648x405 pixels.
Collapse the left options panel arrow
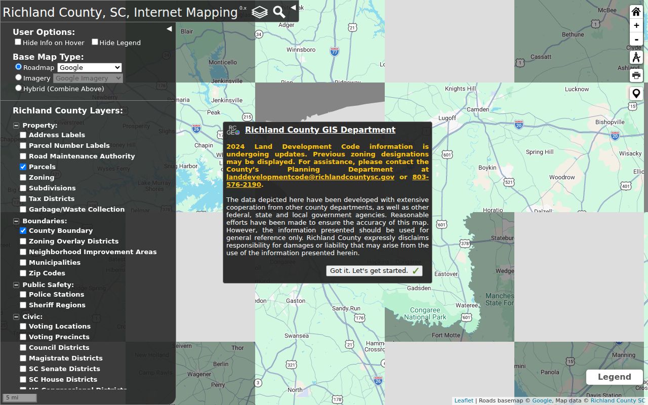[x=169, y=29]
